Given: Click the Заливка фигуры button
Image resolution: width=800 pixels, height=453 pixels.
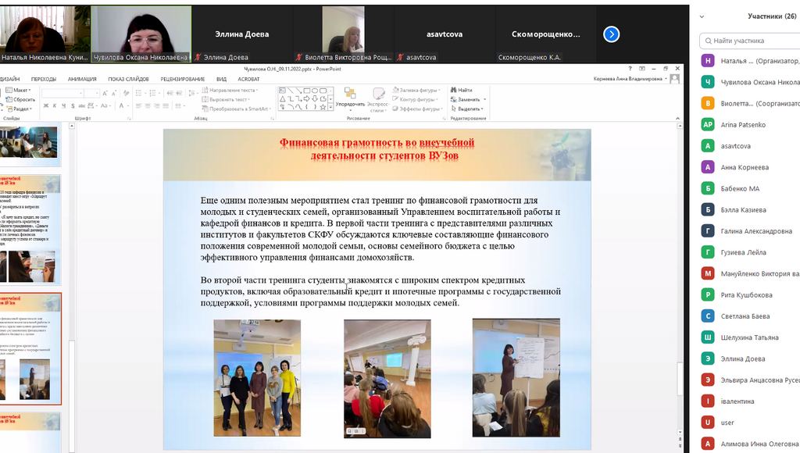Looking at the screenshot, I should 416,91.
